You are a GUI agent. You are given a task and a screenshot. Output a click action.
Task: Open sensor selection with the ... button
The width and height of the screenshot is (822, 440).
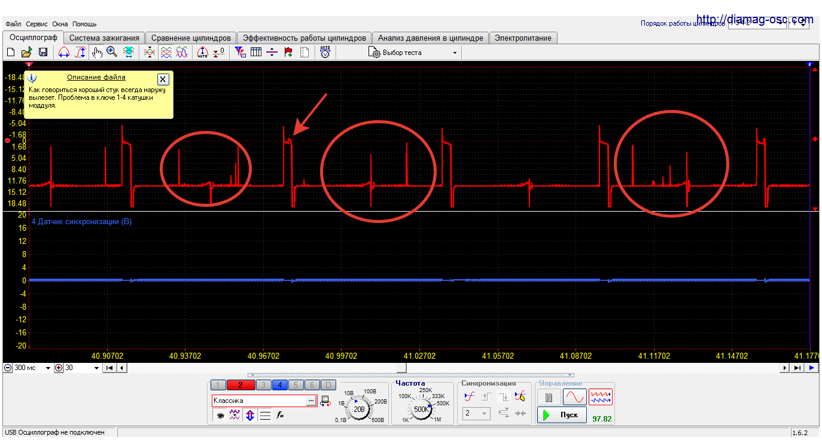point(311,401)
